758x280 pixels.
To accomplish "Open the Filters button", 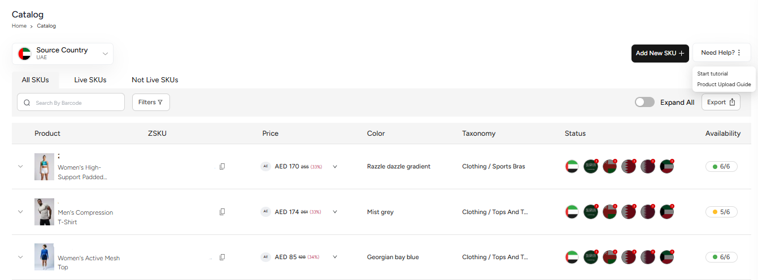I will 151,102.
